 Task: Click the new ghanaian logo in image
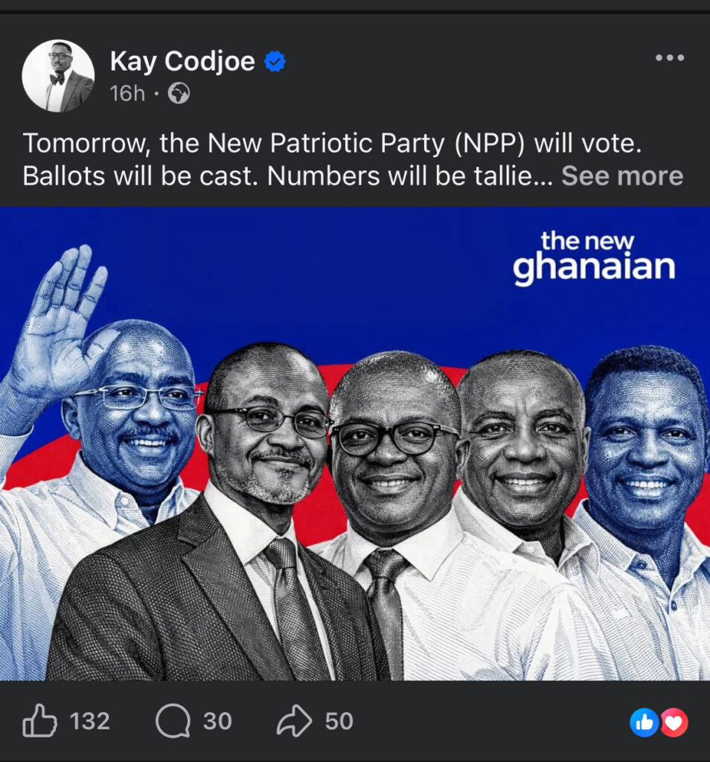[x=594, y=257]
